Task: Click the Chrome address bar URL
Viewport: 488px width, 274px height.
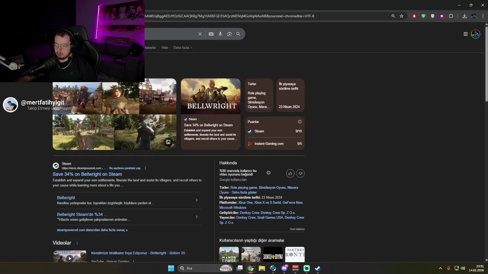Action: (x=229, y=16)
